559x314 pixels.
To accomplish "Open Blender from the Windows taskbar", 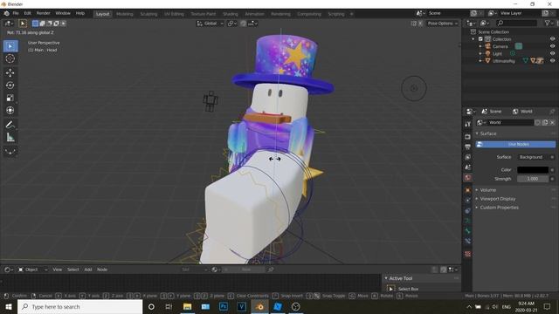I will (x=260, y=306).
